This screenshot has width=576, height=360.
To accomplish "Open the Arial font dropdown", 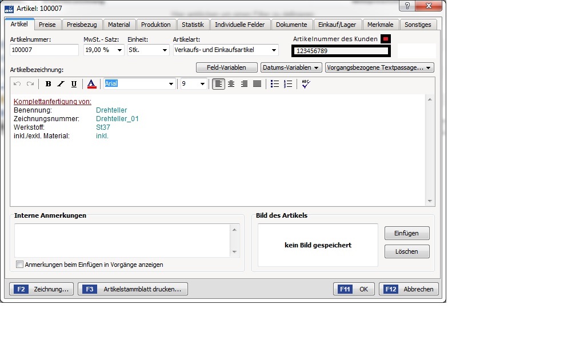I will (171, 84).
